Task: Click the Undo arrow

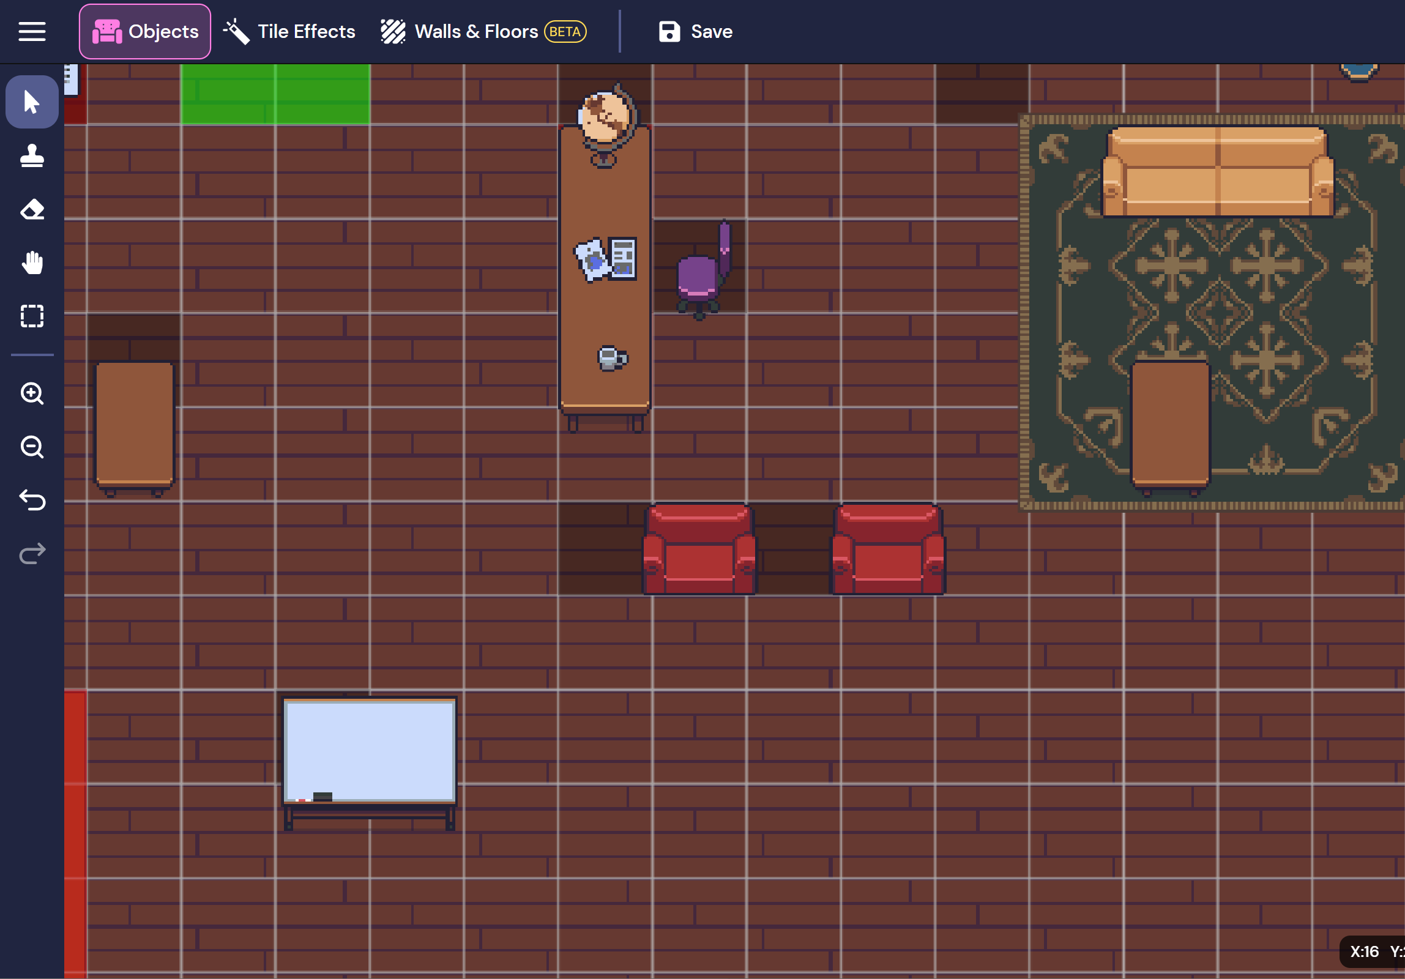Action: tap(32, 501)
